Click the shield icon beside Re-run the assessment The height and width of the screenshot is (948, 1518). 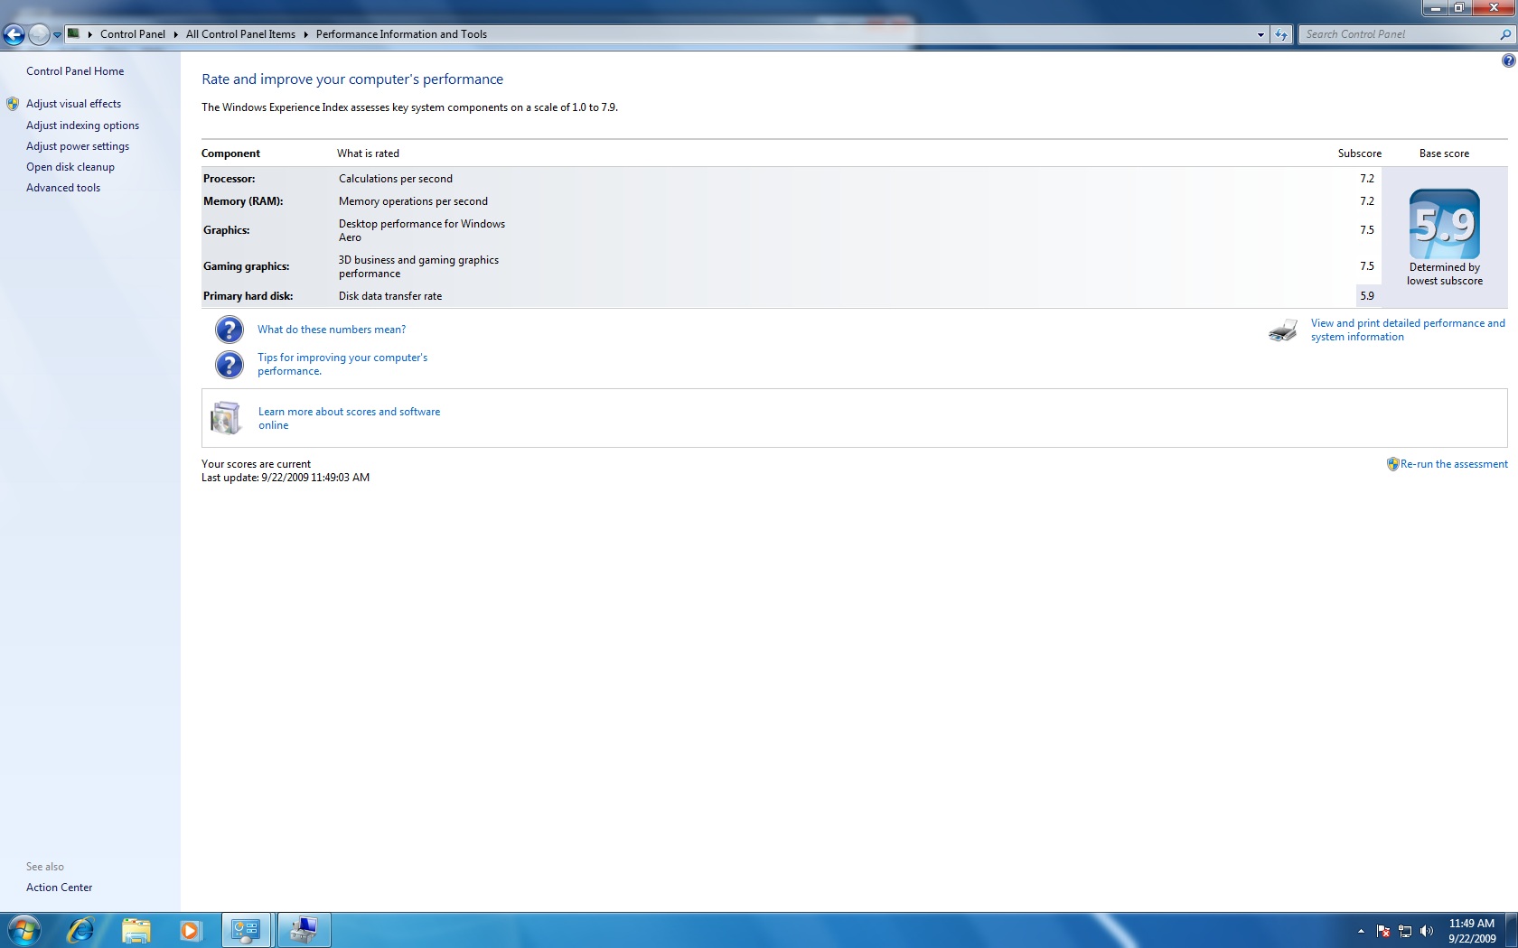(x=1392, y=464)
